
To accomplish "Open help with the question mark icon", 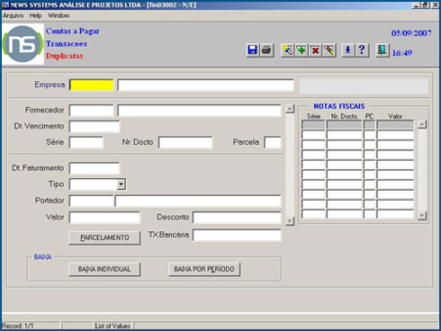I will [362, 50].
